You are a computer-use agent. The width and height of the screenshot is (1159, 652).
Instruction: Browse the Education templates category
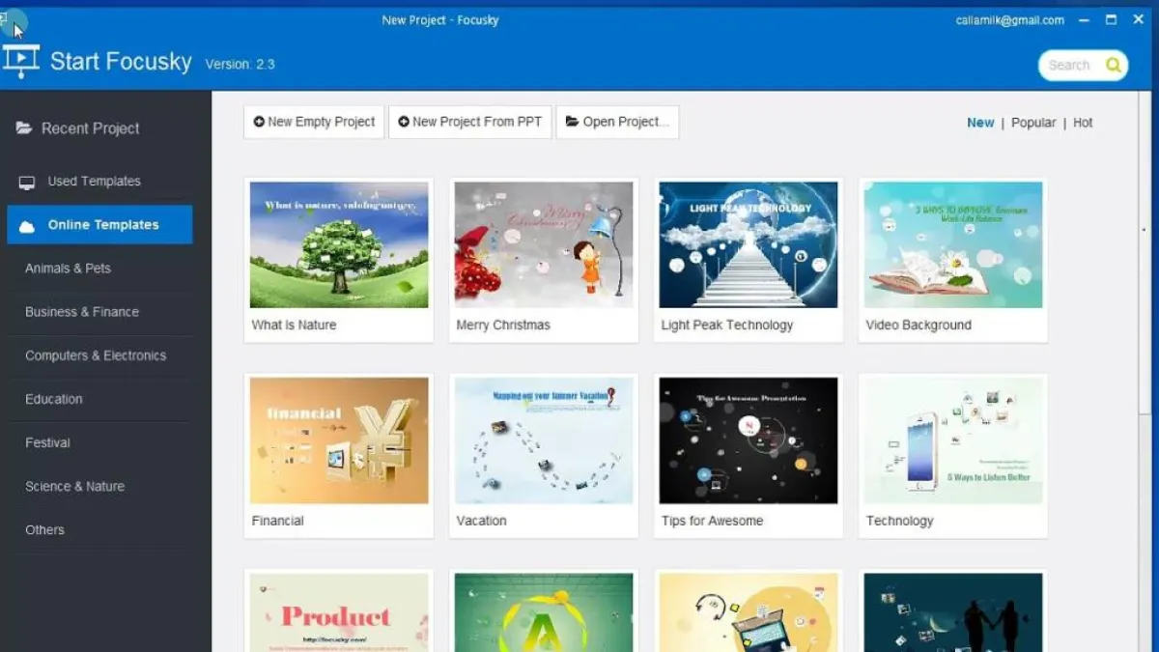(x=54, y=399)
